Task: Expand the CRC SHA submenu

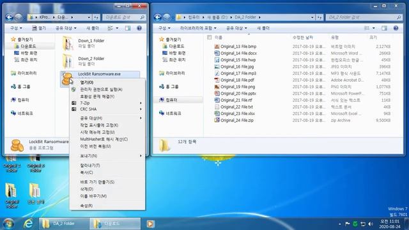Action: click(107, 109)
